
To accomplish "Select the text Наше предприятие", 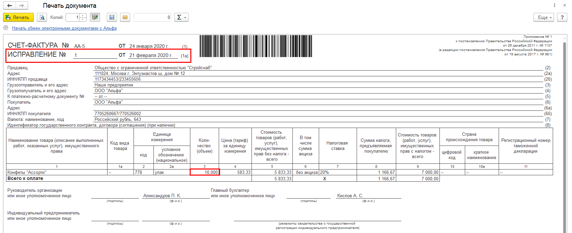I will [114, 85].
